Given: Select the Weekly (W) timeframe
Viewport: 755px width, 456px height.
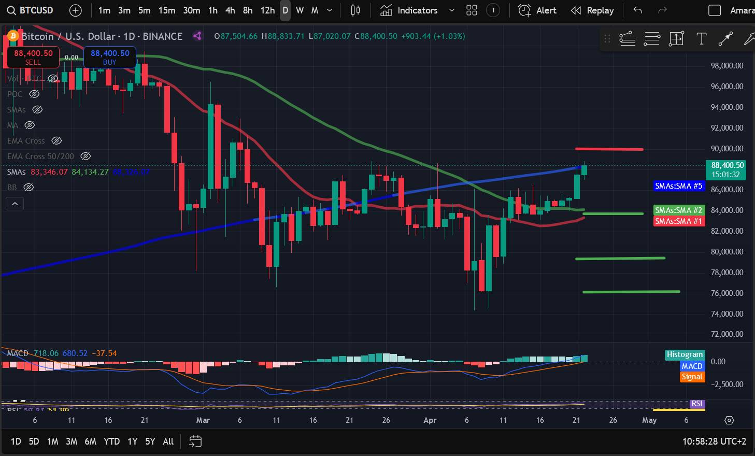Looking at the screenshot, I should click(300, 10).
